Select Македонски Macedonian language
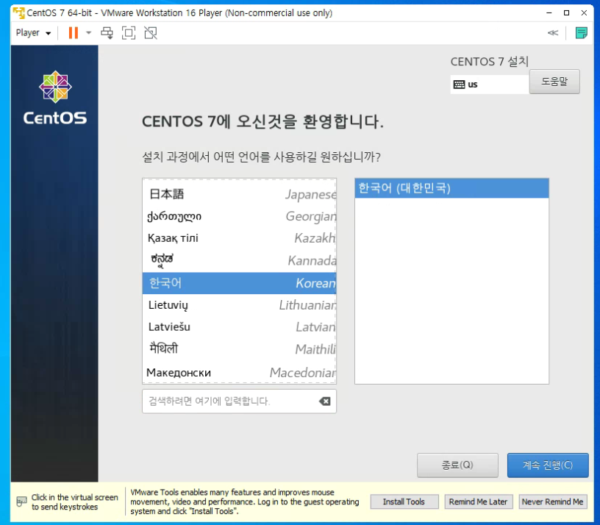This screenshot has width=600, height=525. click(240, 372)
